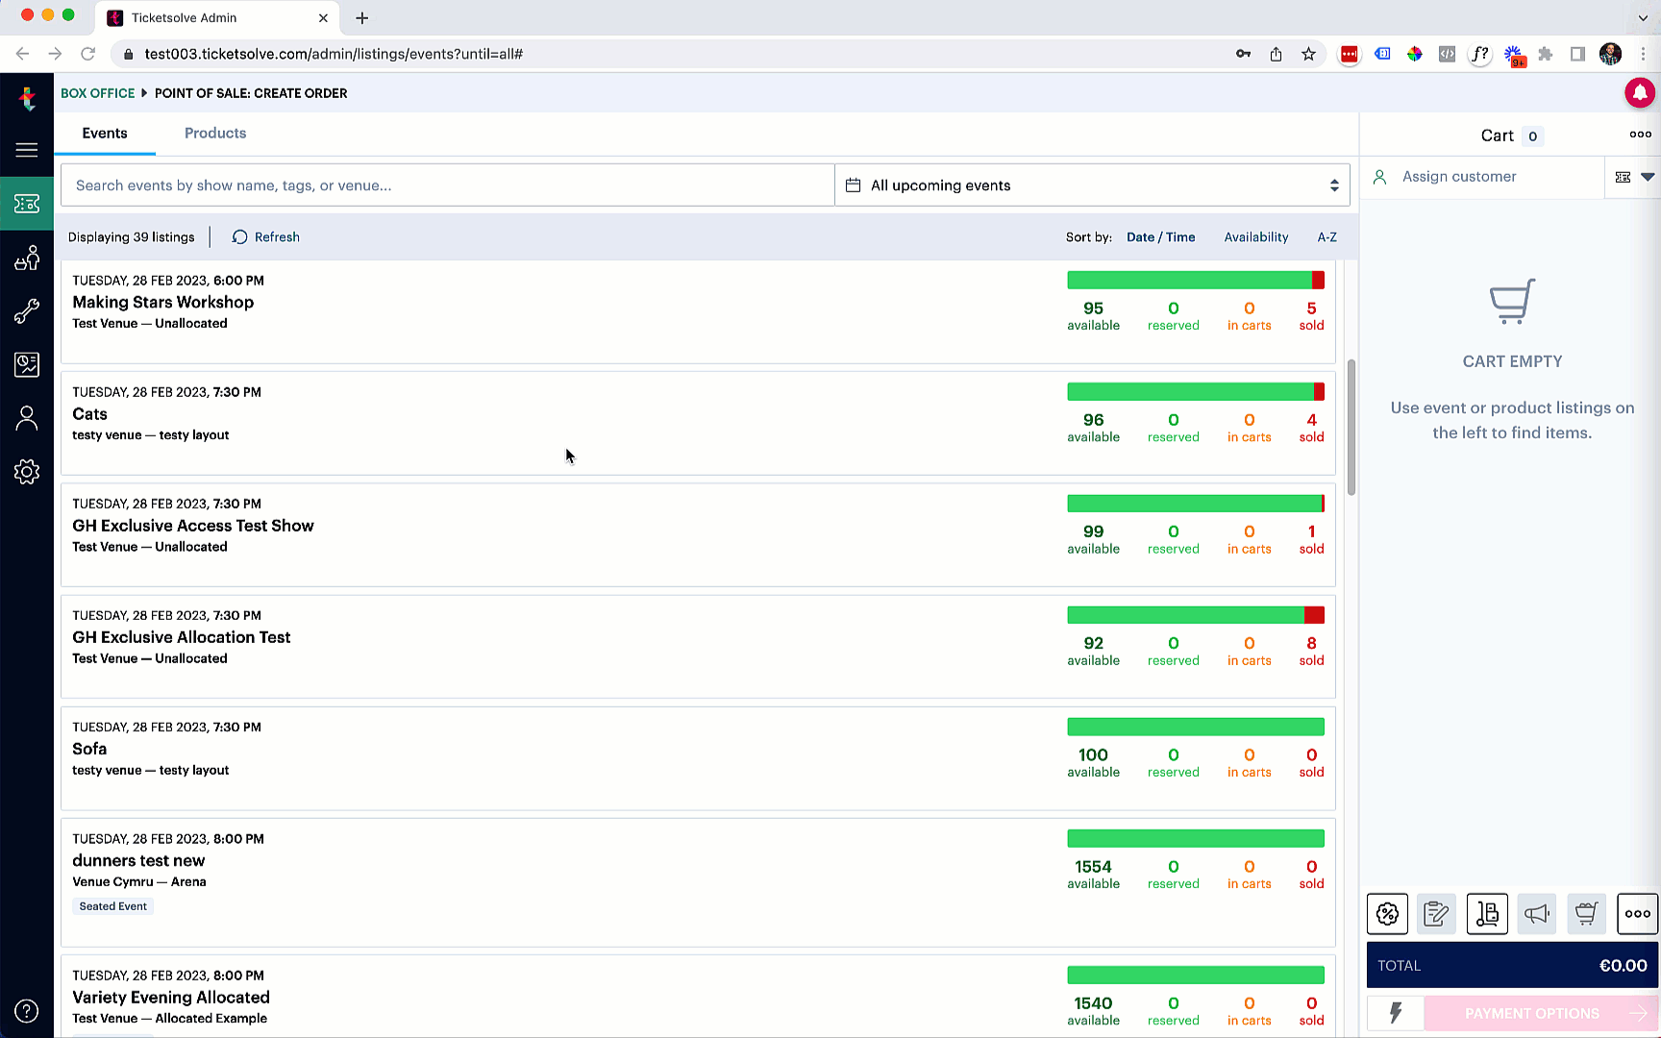Bookmark this page with star icon
This screenshot has height=1038, width=1661.
[x=1308, y=54]
